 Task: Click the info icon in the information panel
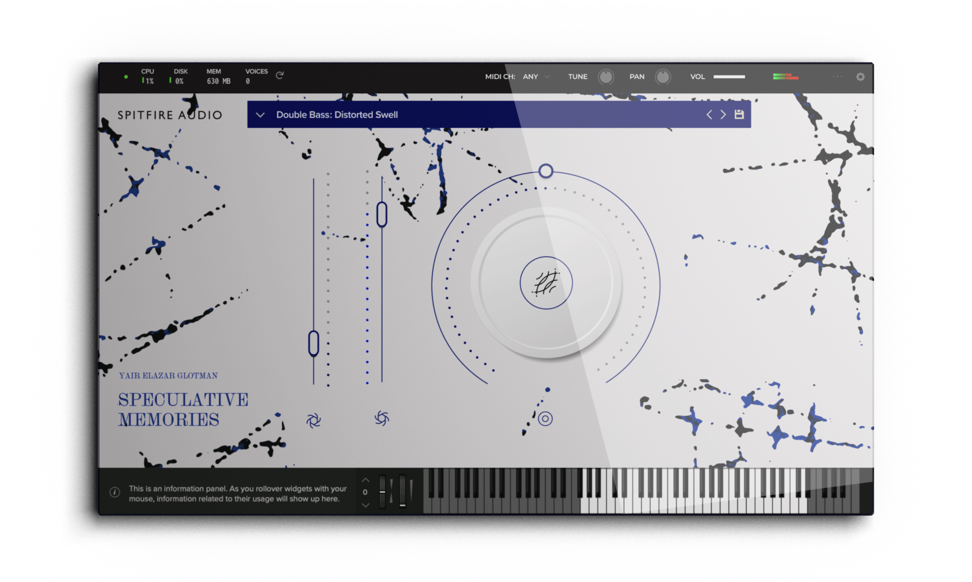click(x=115, y=492)
